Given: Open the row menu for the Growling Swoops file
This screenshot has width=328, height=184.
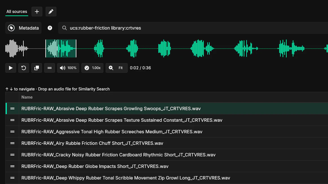Looking at the screenshot, I should [12, 108].
